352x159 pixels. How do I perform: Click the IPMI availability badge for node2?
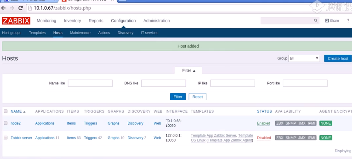pyautogui.click(x=312, y=123)
